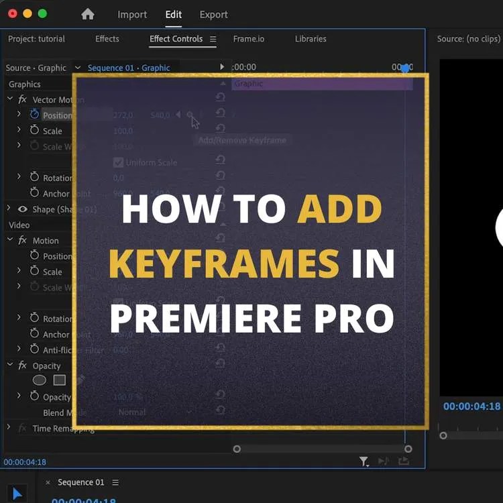The image size is (503, 503).
Task: Go to previous Position keyframe arrow
Action: coord(178,115)
